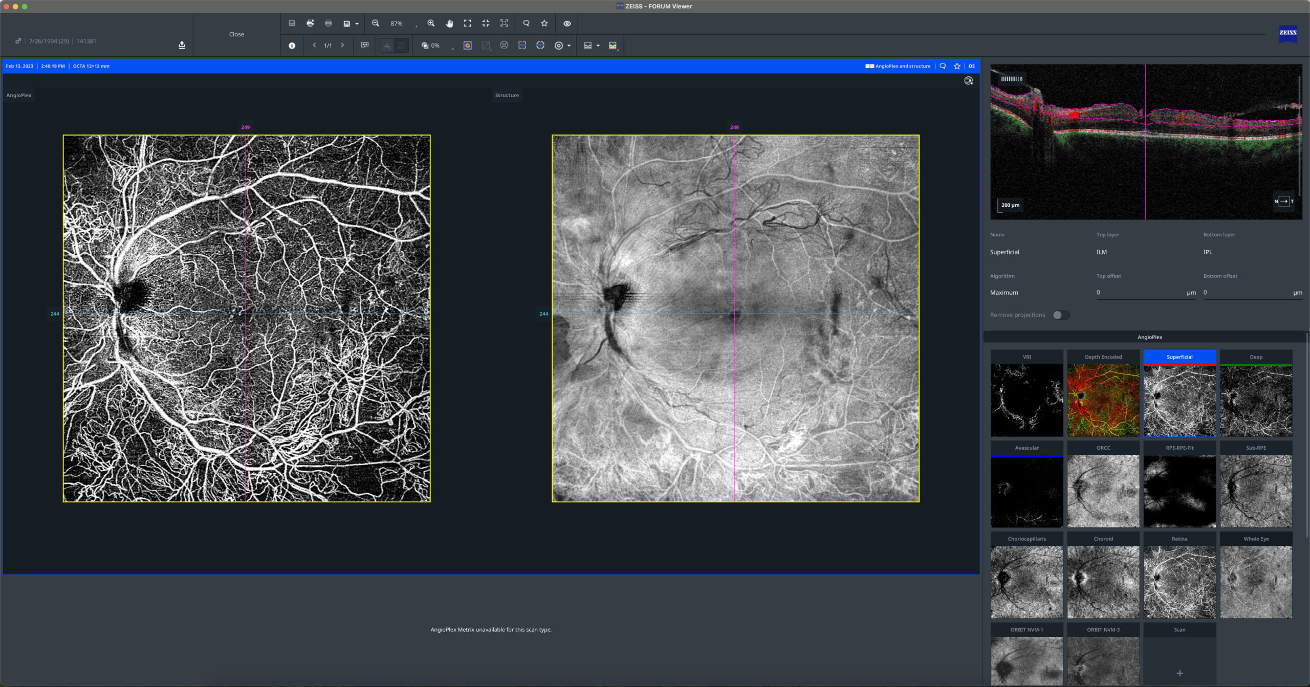Open the save-as dropdown arrow
Image resolution: width=1310 pixels, height=687 pixels.
click(x=357, y=24)
